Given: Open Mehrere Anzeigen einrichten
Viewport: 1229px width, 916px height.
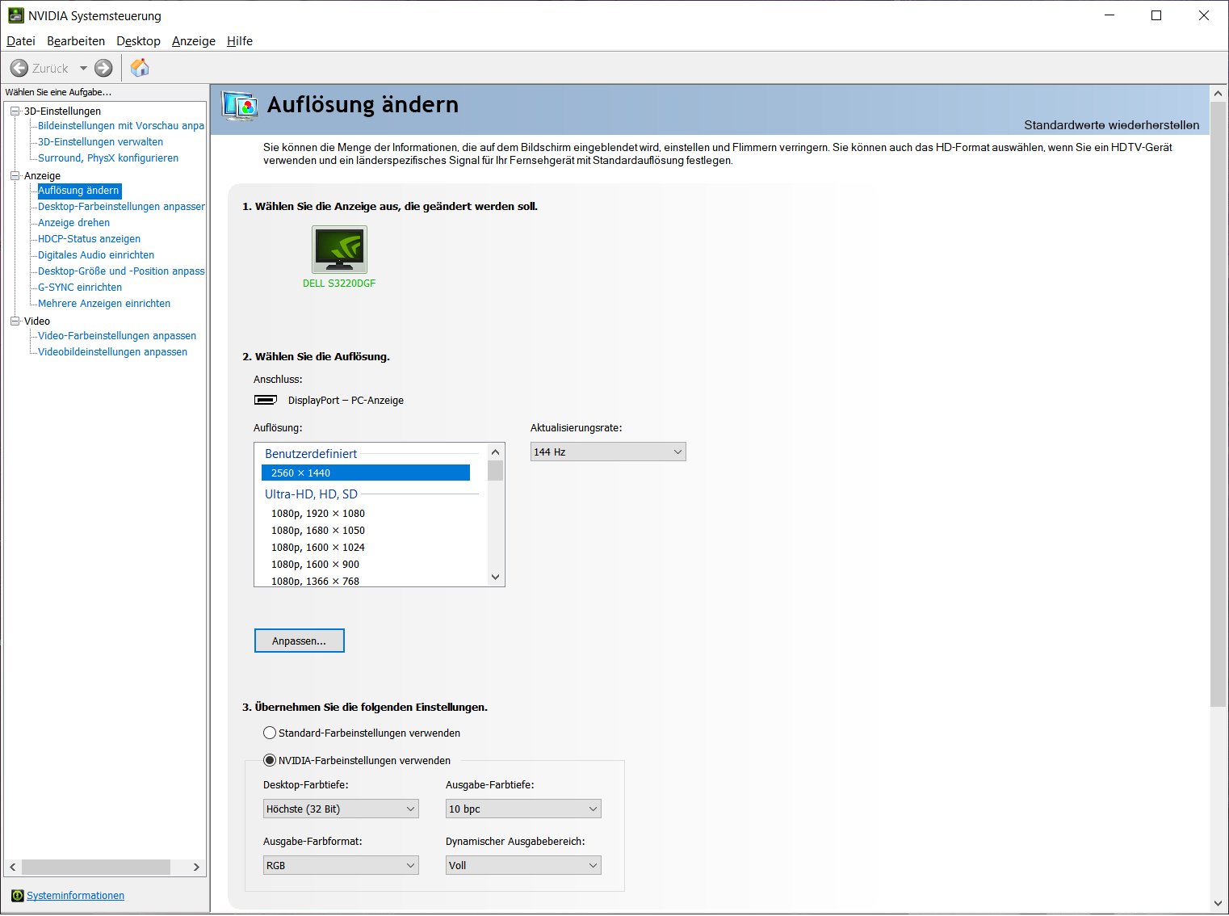Looking at the screenshot, I should point(104,304).
